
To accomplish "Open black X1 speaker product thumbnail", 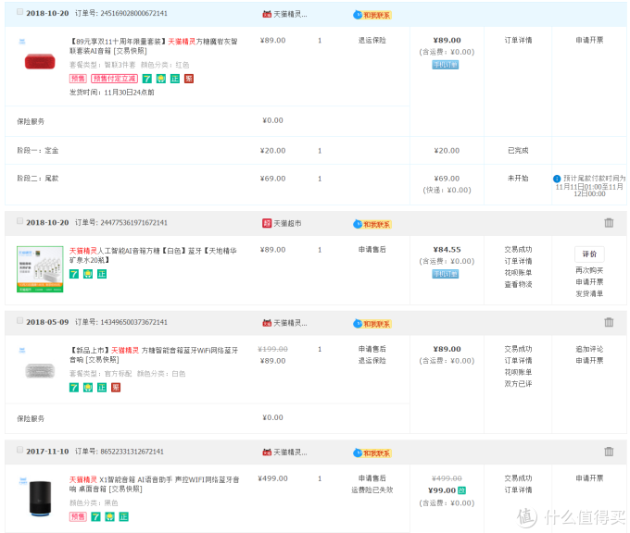I will pyautogui.click(x=40, y=499).
